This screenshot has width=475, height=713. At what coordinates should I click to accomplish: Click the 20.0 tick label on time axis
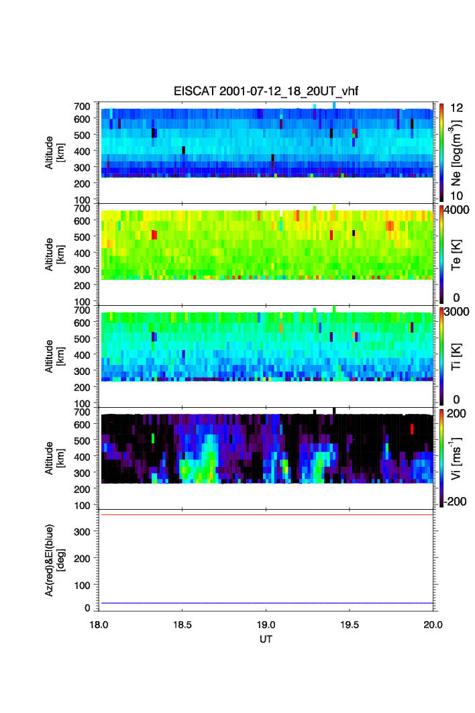[433, 624]
